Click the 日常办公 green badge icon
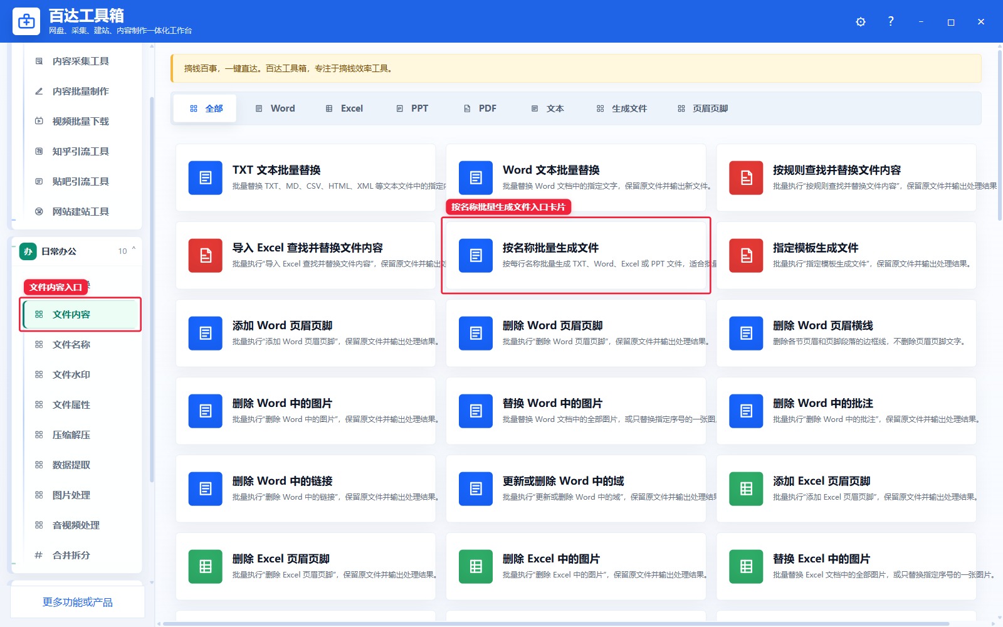 click(x=28, y=251)
